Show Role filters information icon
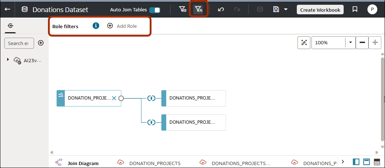This screenshot has height=168, width=385. pos(96,26)
